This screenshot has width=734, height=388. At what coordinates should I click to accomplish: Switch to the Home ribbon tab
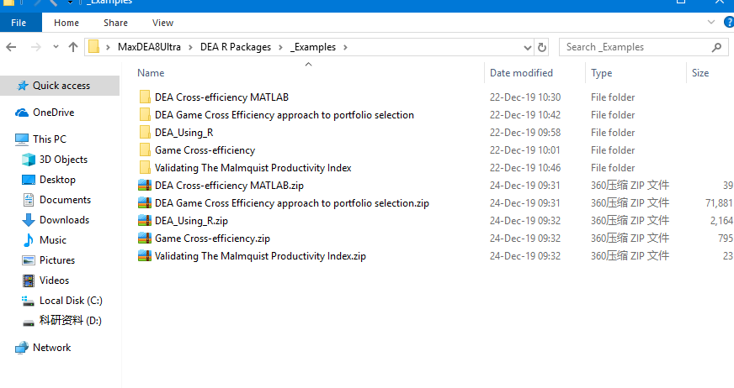pos(66,23)
